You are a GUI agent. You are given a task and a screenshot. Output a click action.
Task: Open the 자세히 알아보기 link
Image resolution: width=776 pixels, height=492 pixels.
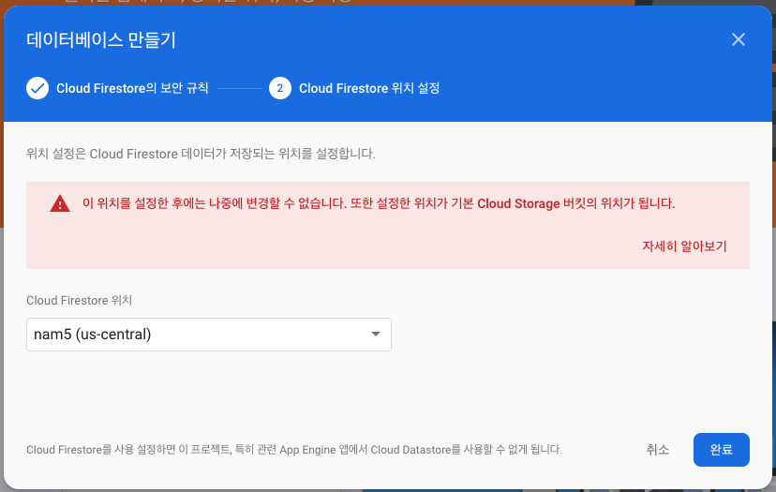click(x=684, y=246)
